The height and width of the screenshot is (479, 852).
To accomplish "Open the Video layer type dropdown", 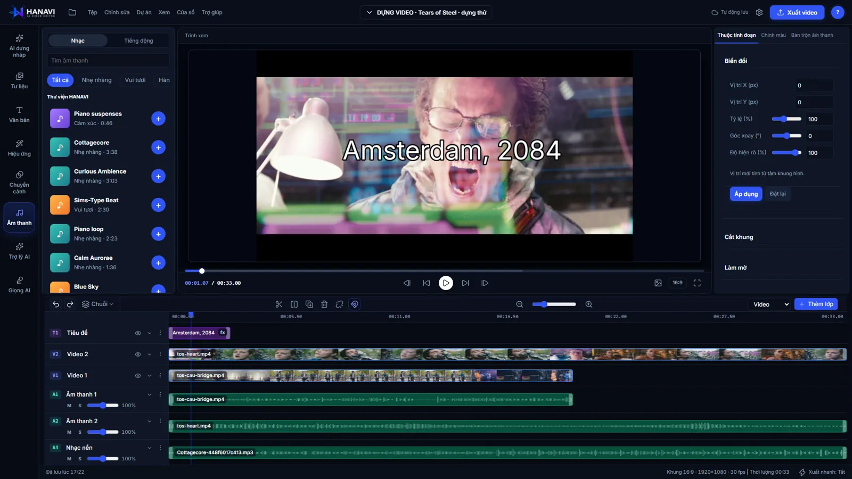I will click(770, 304).
